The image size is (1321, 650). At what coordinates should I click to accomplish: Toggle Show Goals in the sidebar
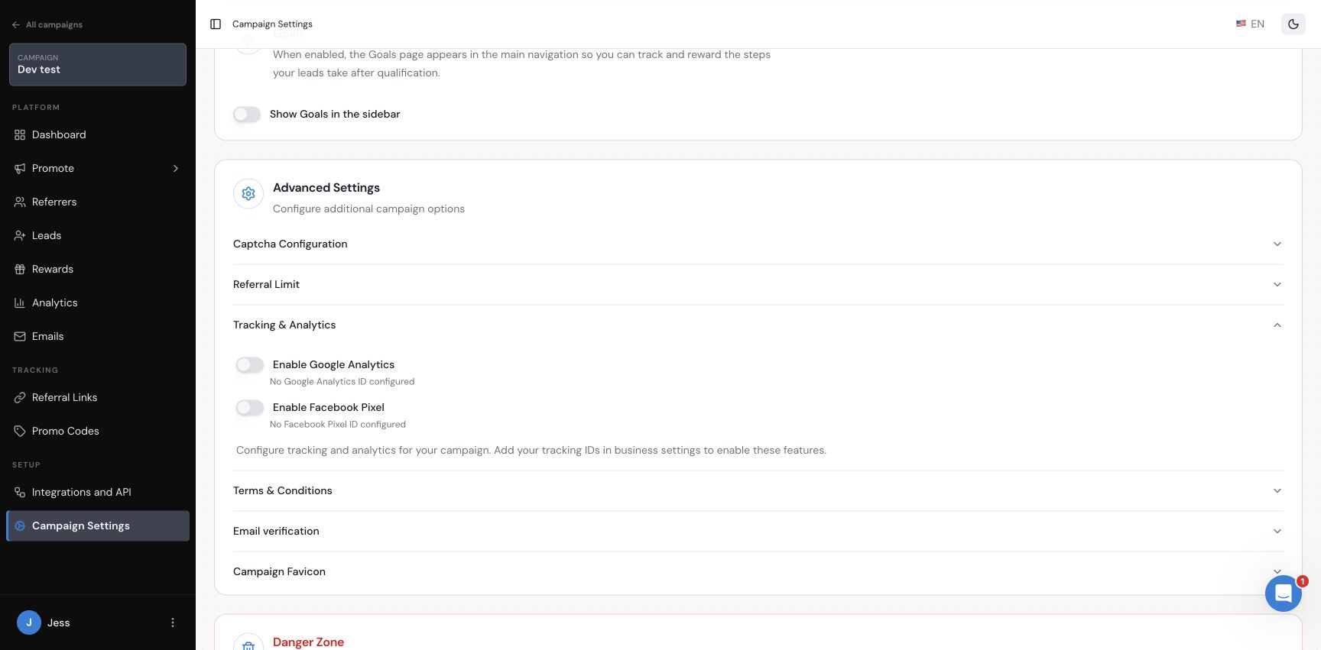247,114
